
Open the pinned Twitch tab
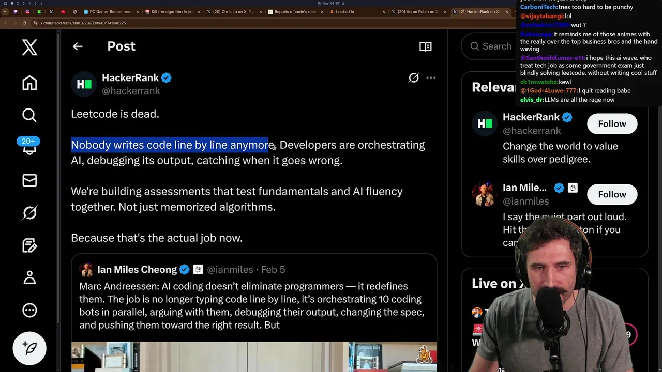point(16,12)
